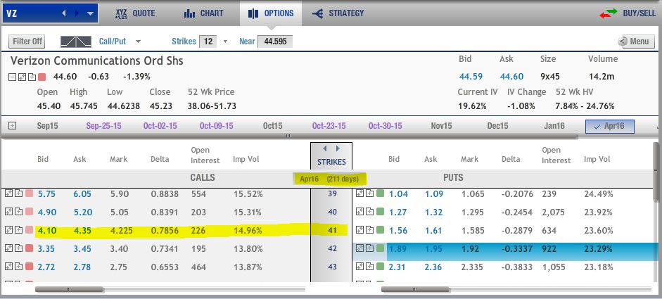The height and width of the screenshot is (299, 662).
Task: Switch to the CHART tab
Action: pos(204,13)
